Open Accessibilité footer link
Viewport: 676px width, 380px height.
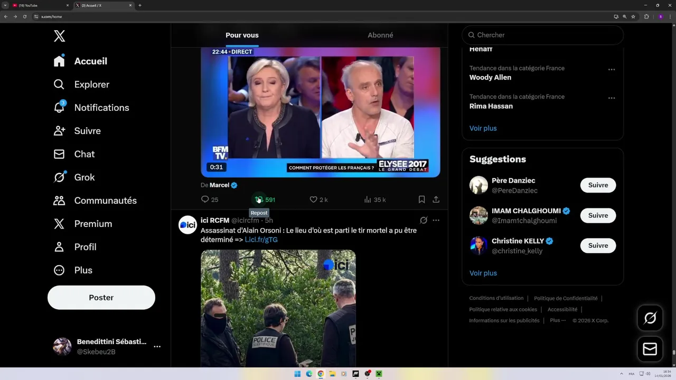562,309
